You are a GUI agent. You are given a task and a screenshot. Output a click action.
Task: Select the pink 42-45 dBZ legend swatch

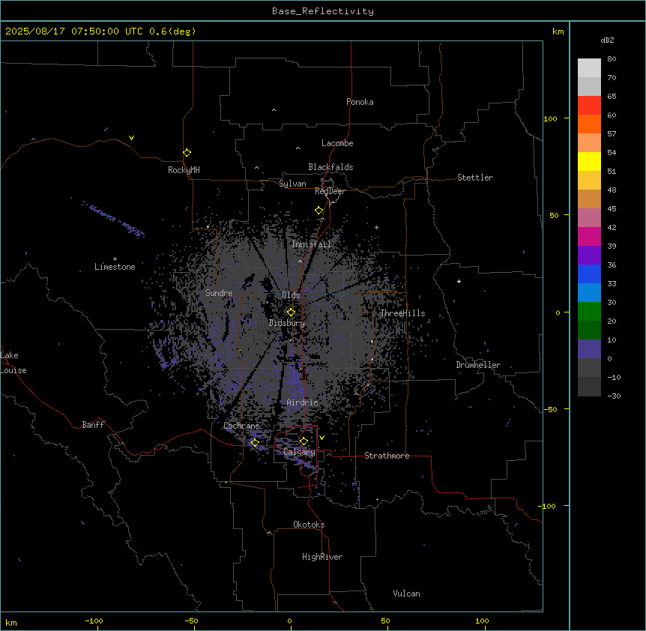point(589,218)
